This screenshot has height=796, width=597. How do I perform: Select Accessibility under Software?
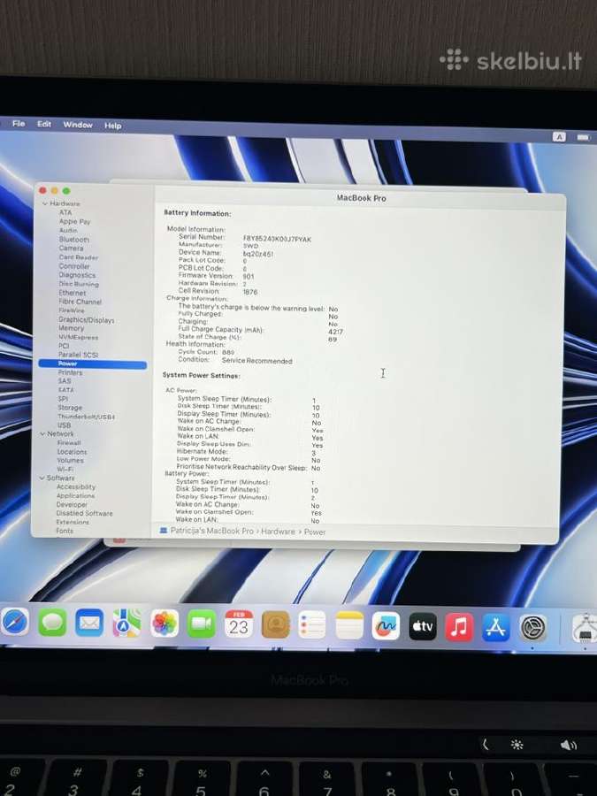point(76,486)
